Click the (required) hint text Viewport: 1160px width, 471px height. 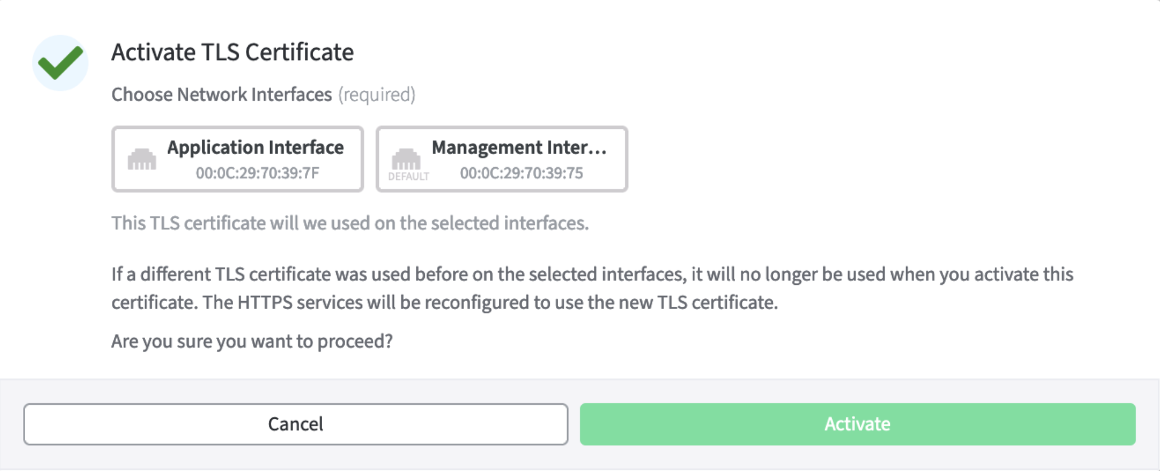pyautogui.click(x=377, y=95)
